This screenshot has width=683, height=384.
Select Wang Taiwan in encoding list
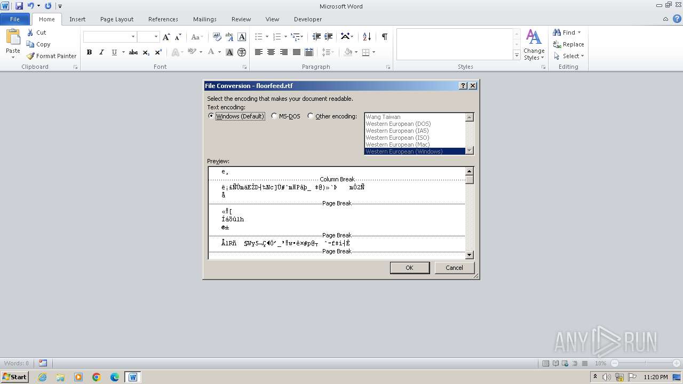pyautogui.click(x=415, y=117)
